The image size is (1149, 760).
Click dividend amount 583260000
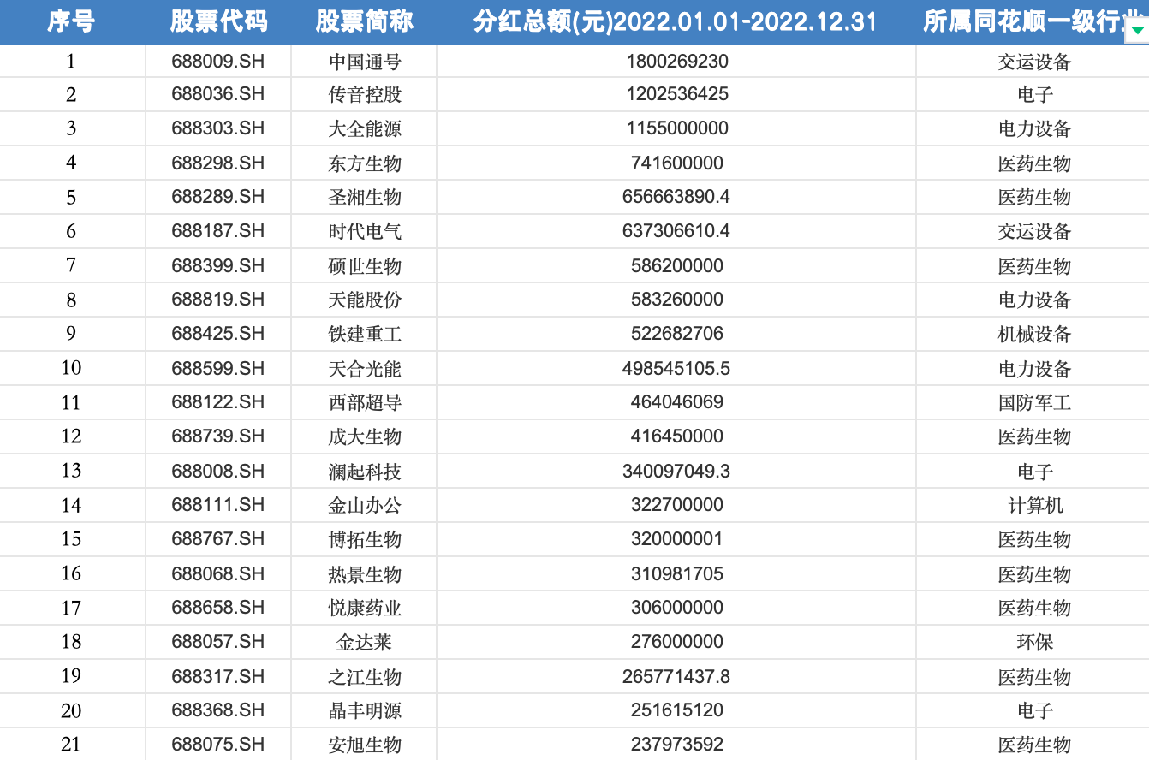[x=677, y=300]
